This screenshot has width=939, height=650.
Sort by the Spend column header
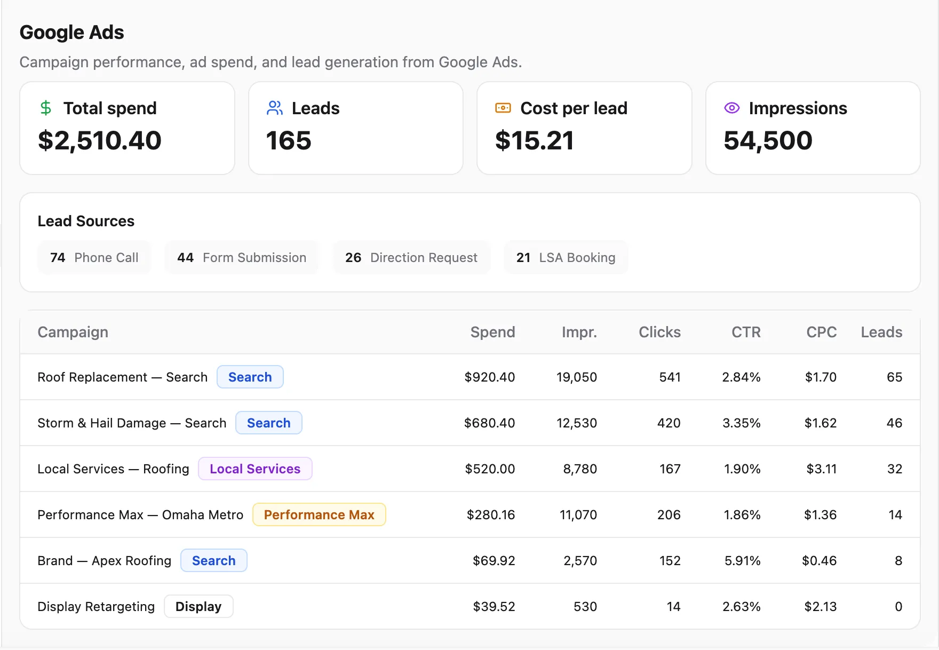493,332
